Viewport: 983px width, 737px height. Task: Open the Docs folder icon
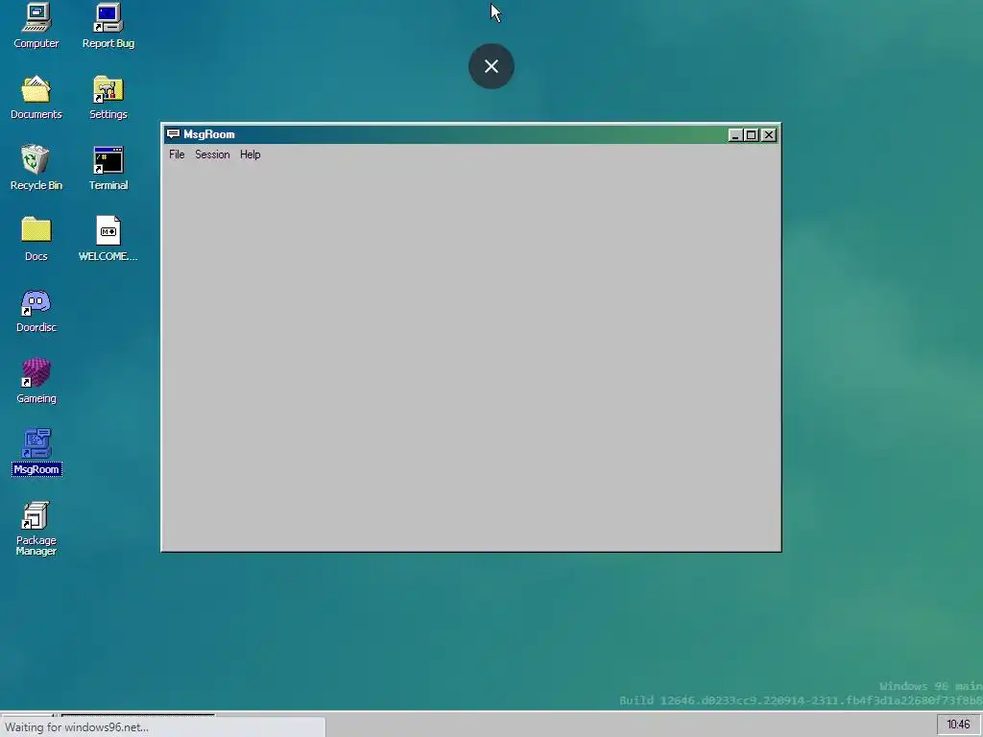click(36, 239)
